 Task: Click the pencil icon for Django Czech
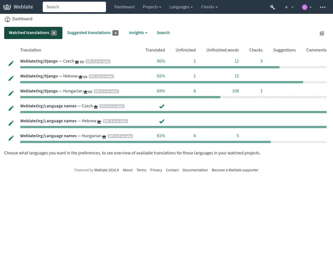tap(11, 63)
